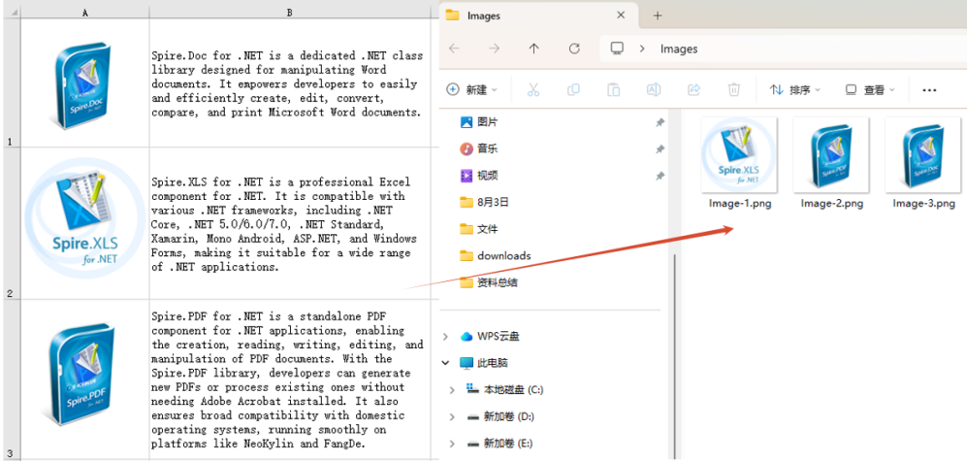This screenshot has width=967, height=461.
Task: Click the Spire.Doc box image in spreadsheet
Action: (x=82, y=85)
